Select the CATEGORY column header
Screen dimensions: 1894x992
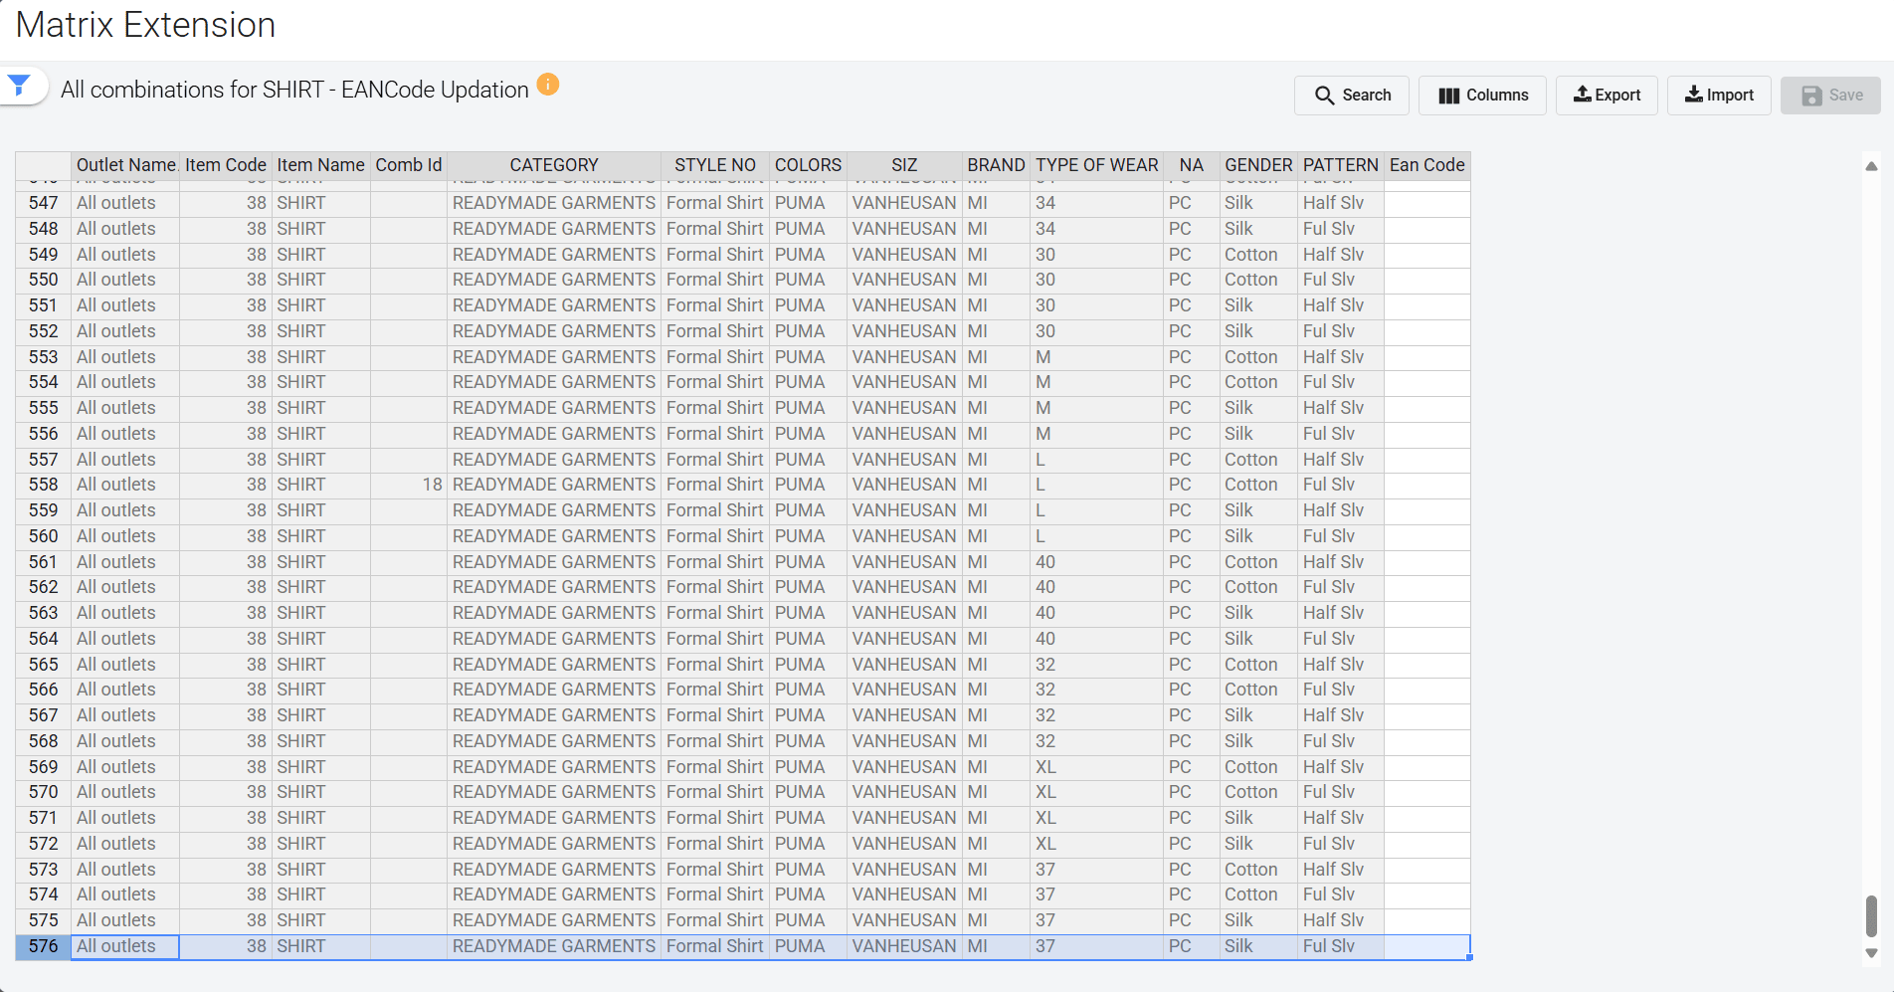[554, 165]
